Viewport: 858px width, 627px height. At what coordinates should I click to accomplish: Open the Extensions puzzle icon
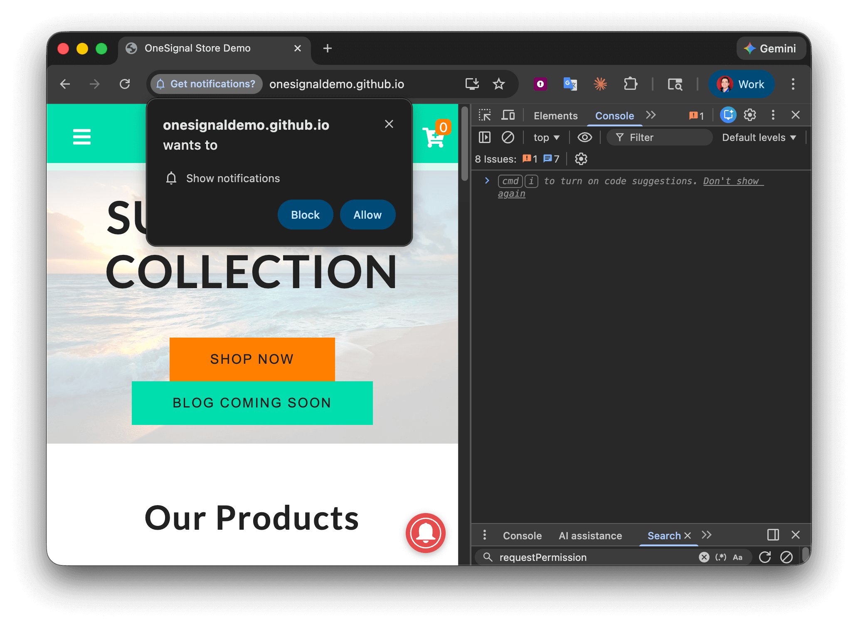(630, 84)
